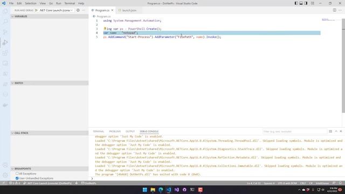Collapse the CALL STACK section
Screen dimensions: 345x194
[50, 133]
